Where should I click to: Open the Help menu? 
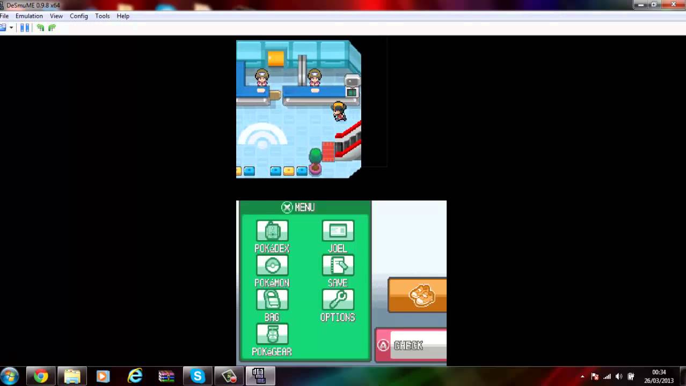coord(123,16)
